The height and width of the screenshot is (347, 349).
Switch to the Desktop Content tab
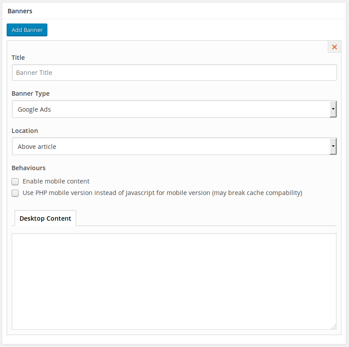pos(46,218)
